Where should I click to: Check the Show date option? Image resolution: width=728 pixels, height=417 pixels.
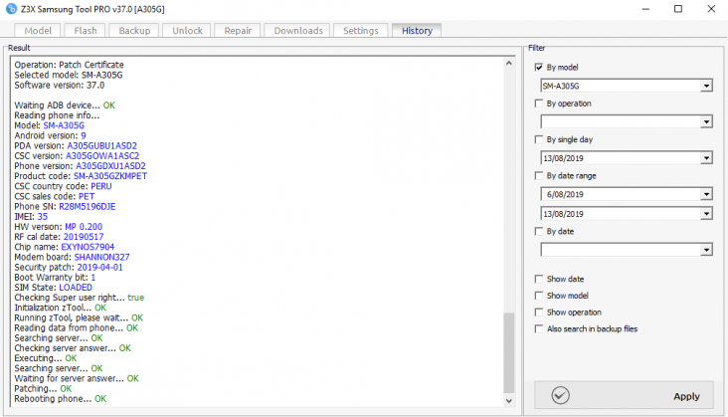pos(539,279)
